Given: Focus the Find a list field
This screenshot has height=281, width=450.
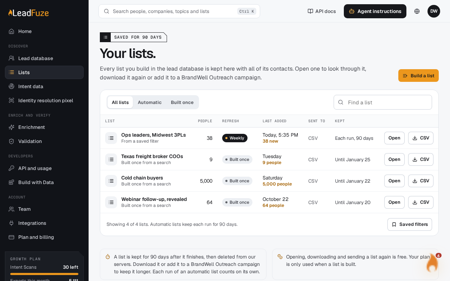Looking at the screenshot, I should tap(383, 102).
